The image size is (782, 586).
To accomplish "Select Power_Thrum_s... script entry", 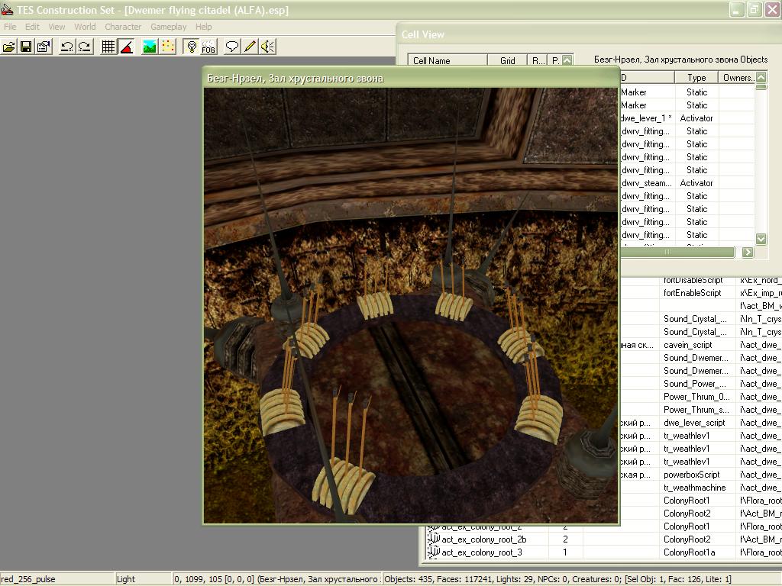I will pos(696,410).
